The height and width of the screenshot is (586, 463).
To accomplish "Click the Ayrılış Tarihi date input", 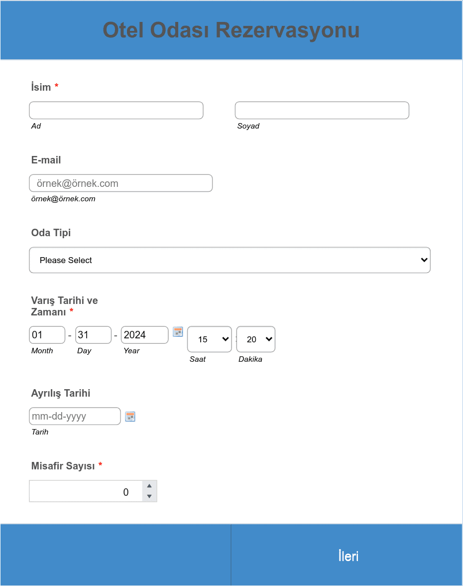I will point(75,416).
